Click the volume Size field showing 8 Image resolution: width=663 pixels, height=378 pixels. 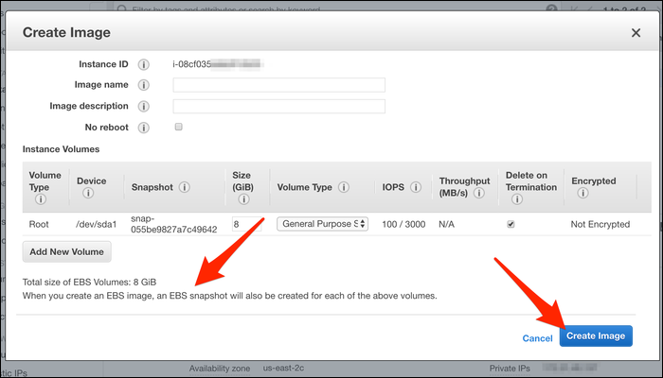tap(247, 224)
